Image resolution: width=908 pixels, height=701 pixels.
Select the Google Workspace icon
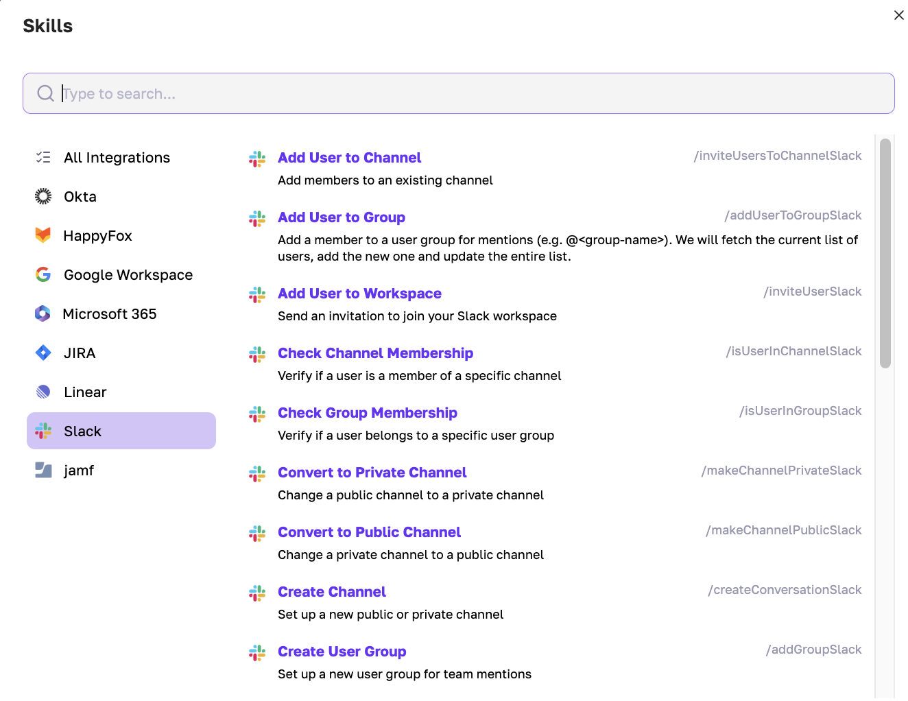coord(43,274)
